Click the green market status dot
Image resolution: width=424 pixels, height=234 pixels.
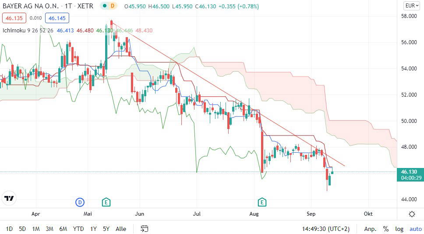click(x=104, y=6)
